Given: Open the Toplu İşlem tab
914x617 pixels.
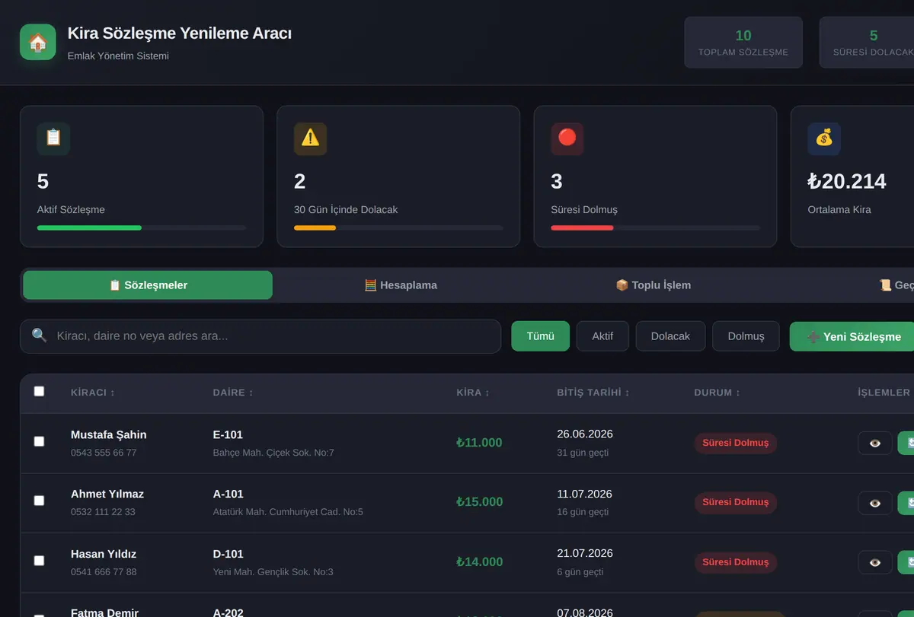Looking at the screenshot, I should click(x=654, y=285).
